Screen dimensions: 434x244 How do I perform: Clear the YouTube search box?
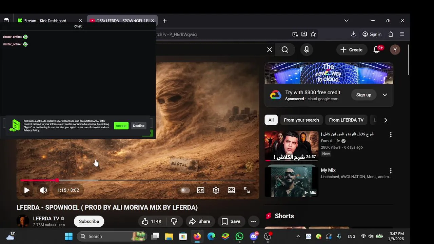coord(270,50)
